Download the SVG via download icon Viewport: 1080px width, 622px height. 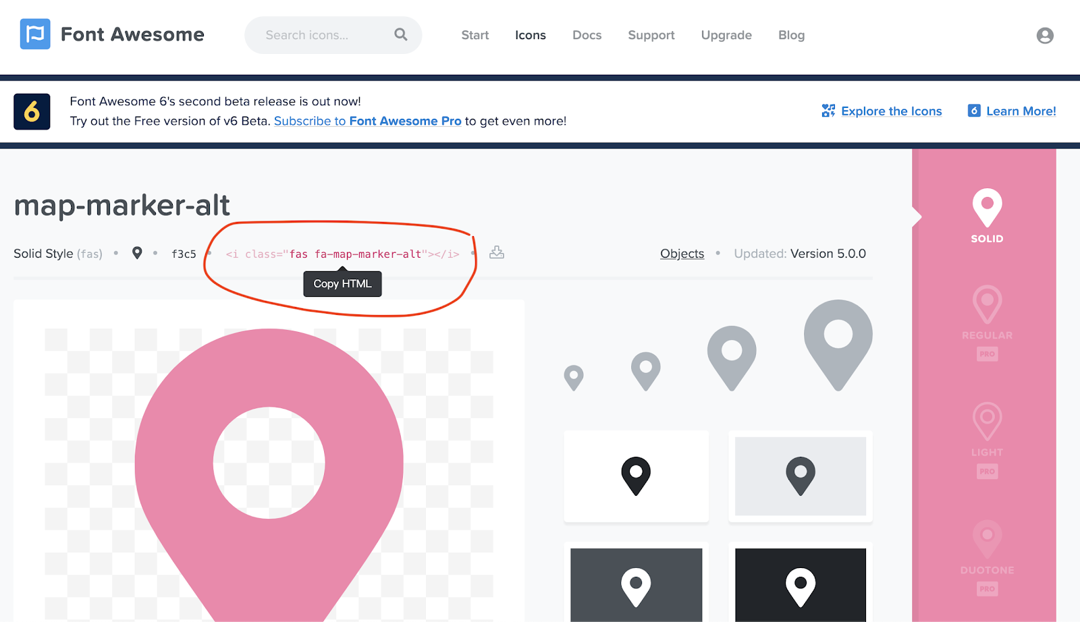coord(497,252)
